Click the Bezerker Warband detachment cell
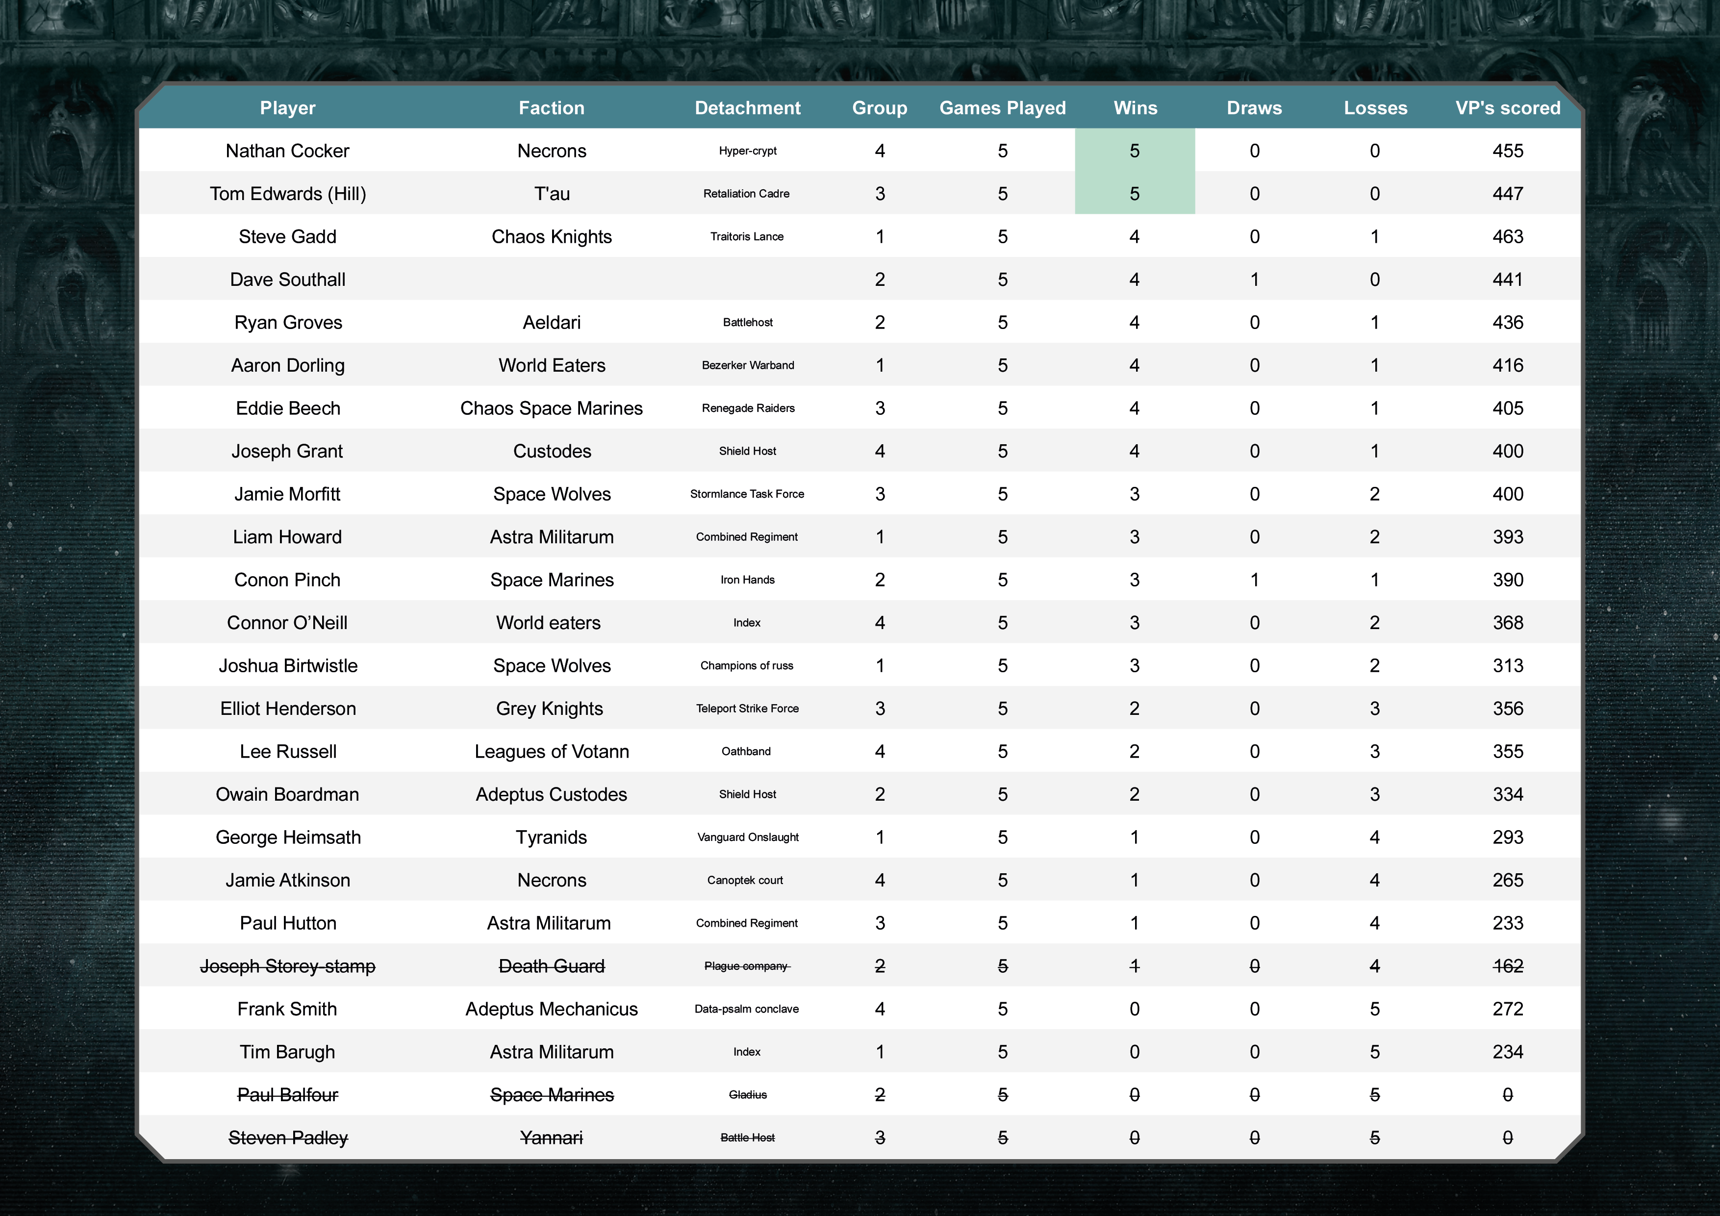1720x1216 pixels. point(748,366)
